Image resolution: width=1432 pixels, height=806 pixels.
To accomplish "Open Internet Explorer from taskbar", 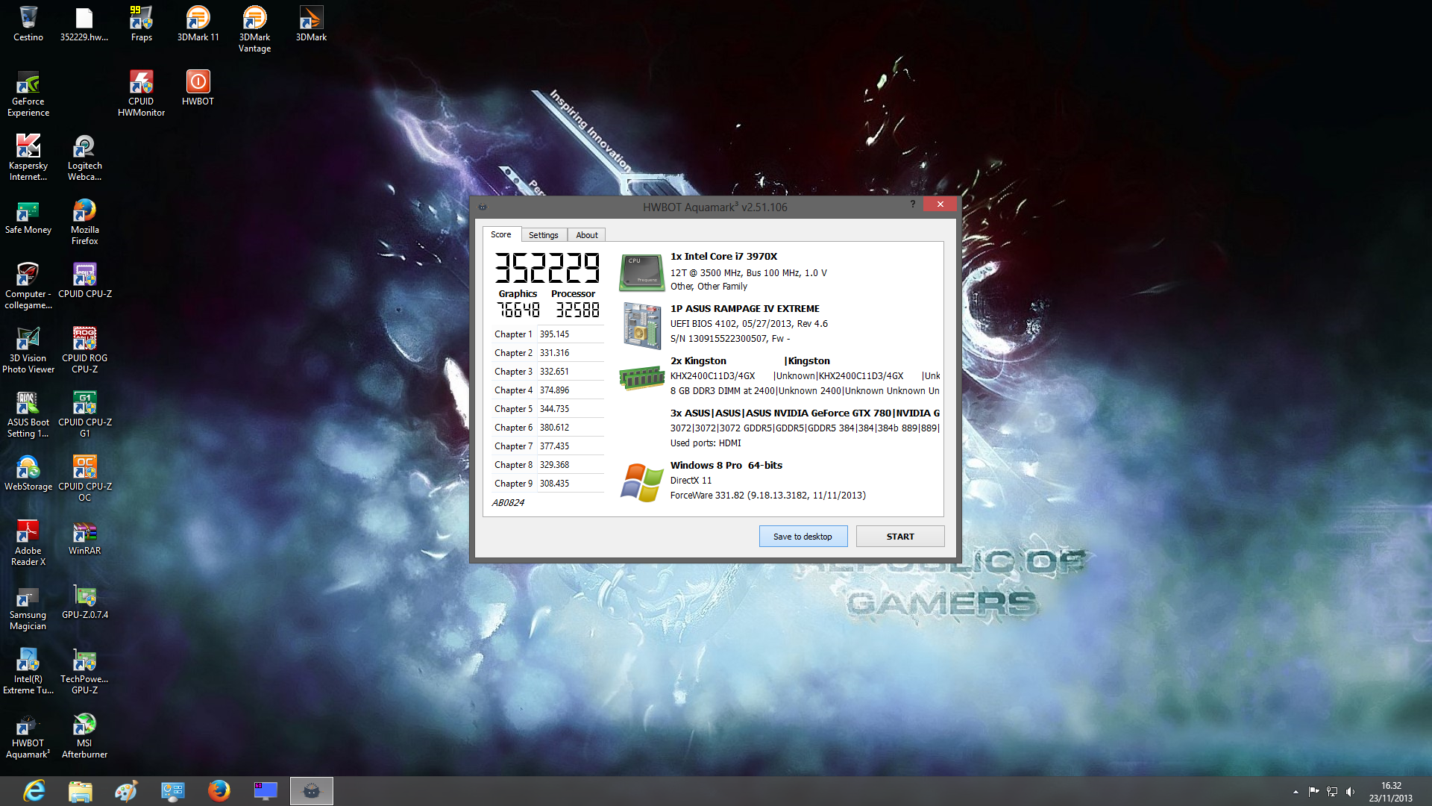I will click(x=34, y=791).
